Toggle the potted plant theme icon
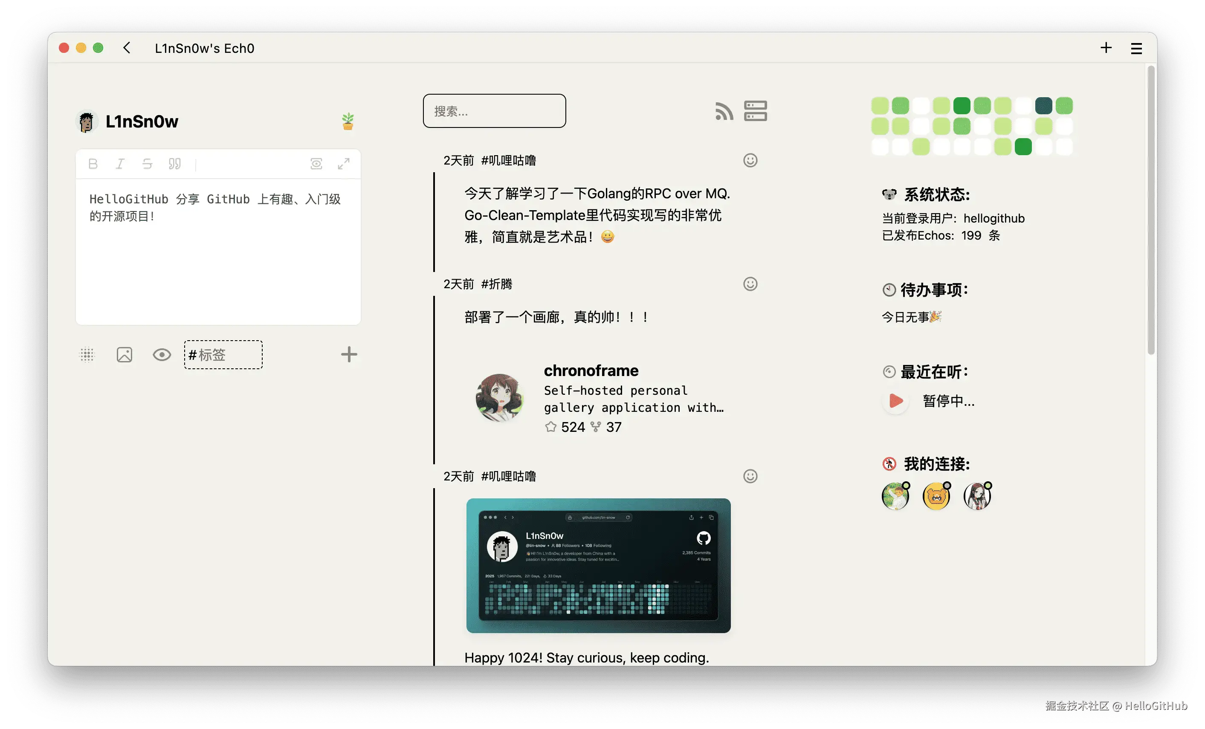This screenshot has width=1205, height=729. click(x=348, y=121)
